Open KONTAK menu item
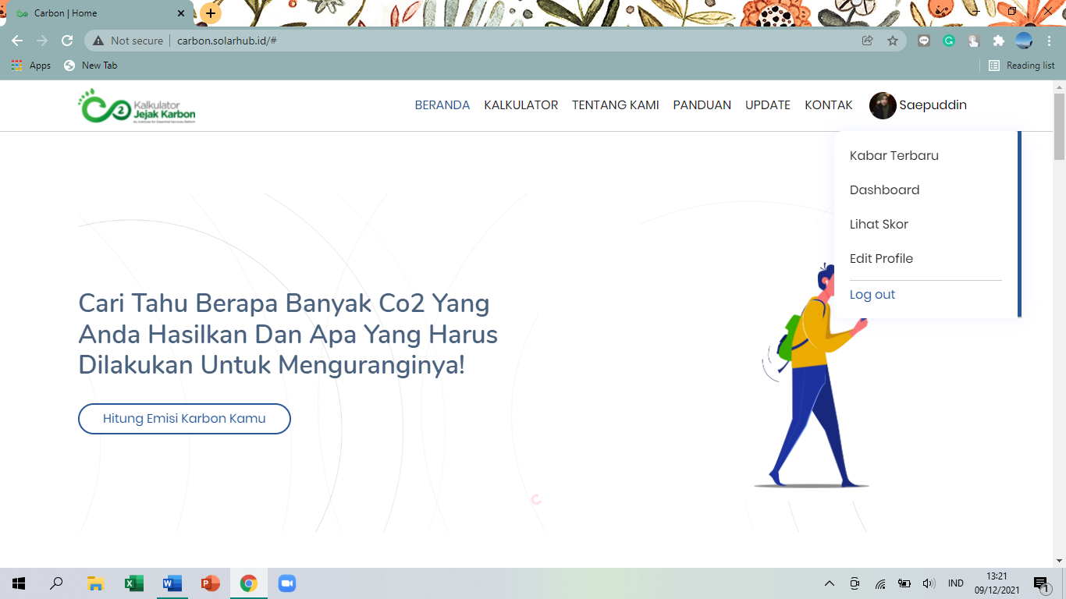 point(829,105)
